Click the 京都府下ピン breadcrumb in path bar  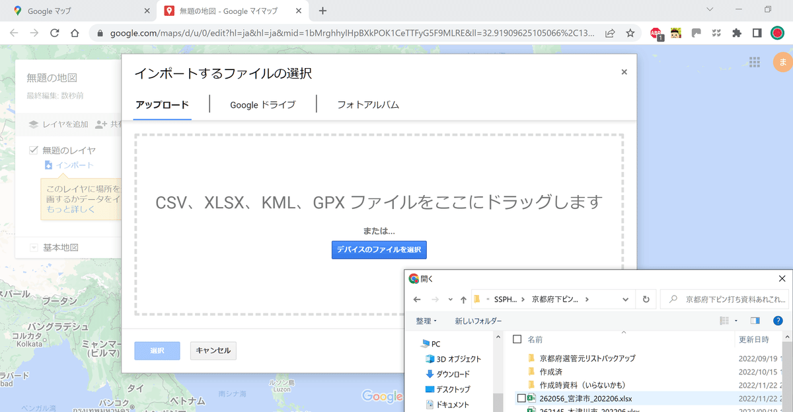click(x=554, y=299)
